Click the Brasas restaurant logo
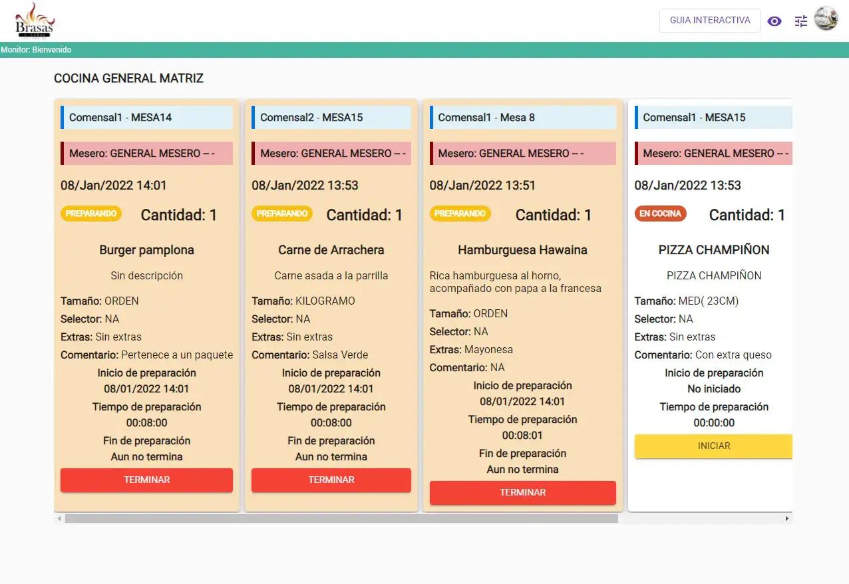849x584 pixels. click(34, 21)
